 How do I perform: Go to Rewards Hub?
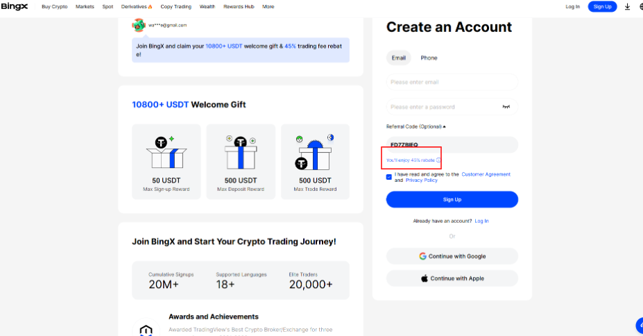[239, 6]
